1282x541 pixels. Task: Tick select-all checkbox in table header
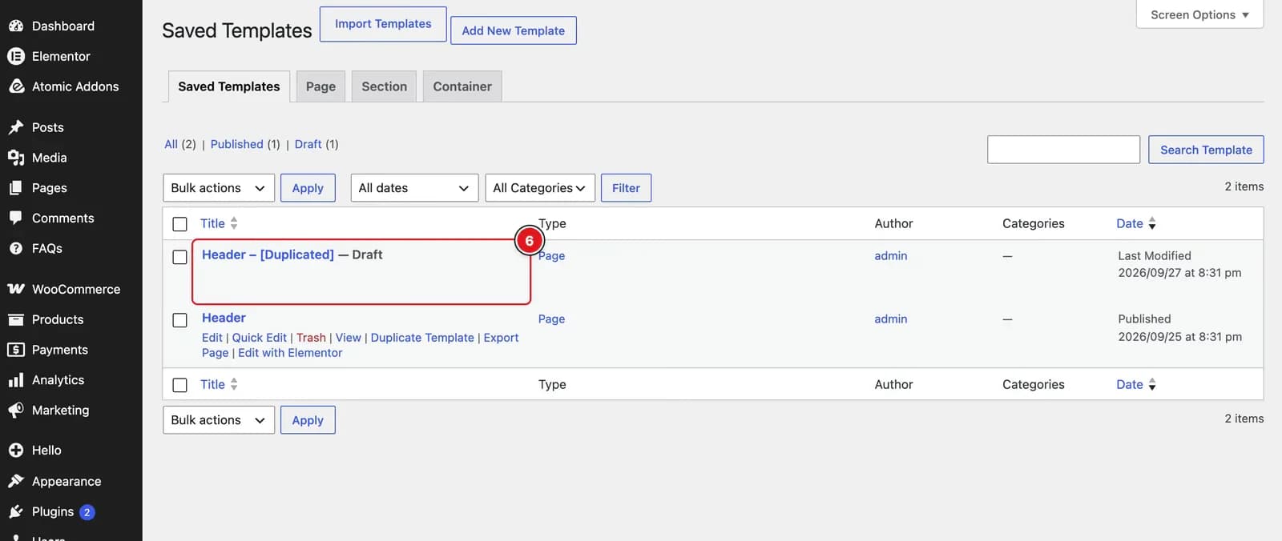[180, 224]
